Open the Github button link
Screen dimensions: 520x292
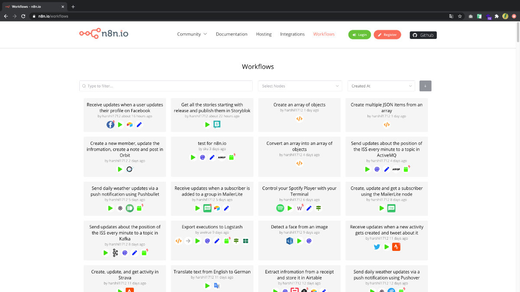pyautogui.click(x=423, y=35)
